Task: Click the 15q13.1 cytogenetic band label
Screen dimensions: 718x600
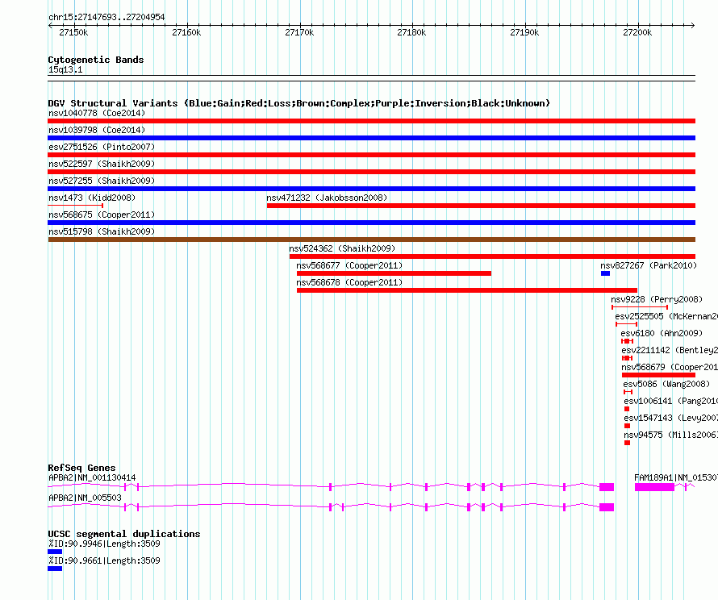Action: [x=65, y=69]
